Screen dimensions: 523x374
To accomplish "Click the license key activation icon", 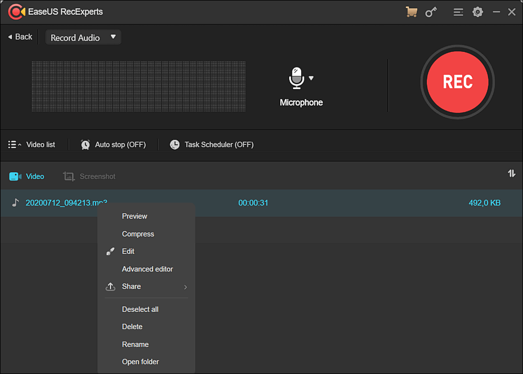I will click(431, 12).
